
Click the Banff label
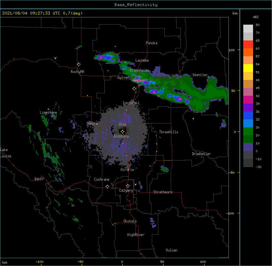[x=39, y=179]
